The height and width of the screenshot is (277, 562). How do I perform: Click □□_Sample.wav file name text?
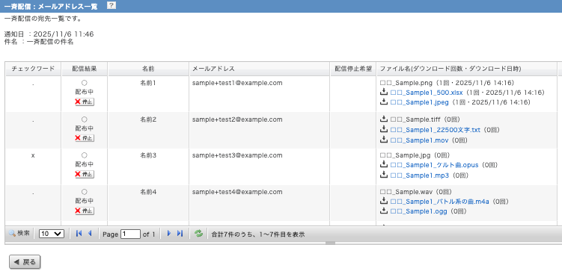(406, 192)
